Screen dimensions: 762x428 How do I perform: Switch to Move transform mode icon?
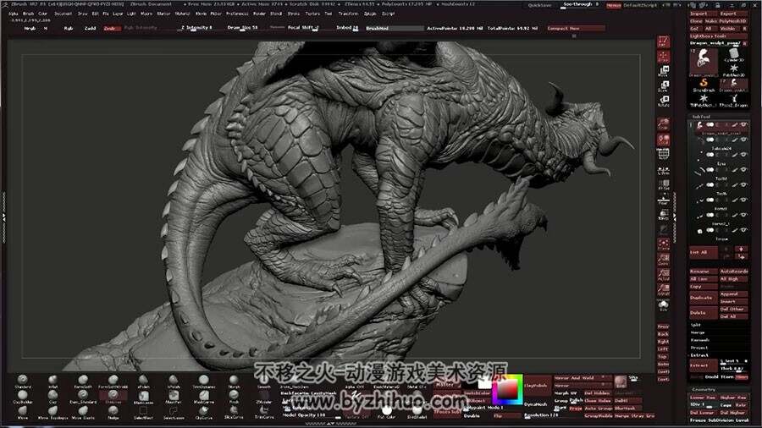[x=663, y=71]
